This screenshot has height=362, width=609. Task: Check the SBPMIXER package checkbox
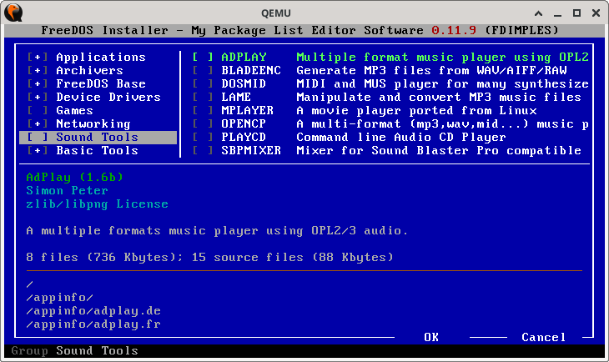tap(203, 150)
